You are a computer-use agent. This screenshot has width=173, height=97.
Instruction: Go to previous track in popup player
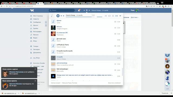[x=61, y=16]
